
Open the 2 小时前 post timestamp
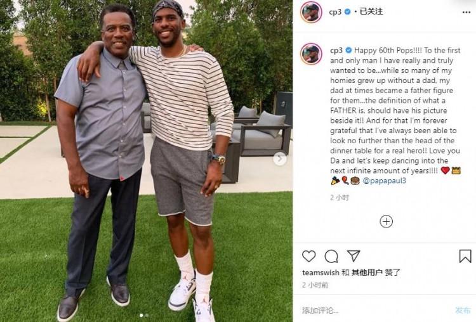(x=315, y=285)
